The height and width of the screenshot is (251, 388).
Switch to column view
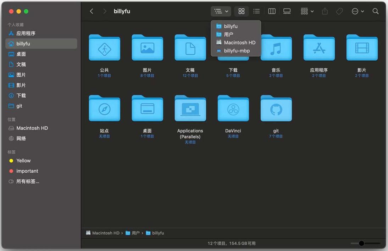(x=272, y=11)
